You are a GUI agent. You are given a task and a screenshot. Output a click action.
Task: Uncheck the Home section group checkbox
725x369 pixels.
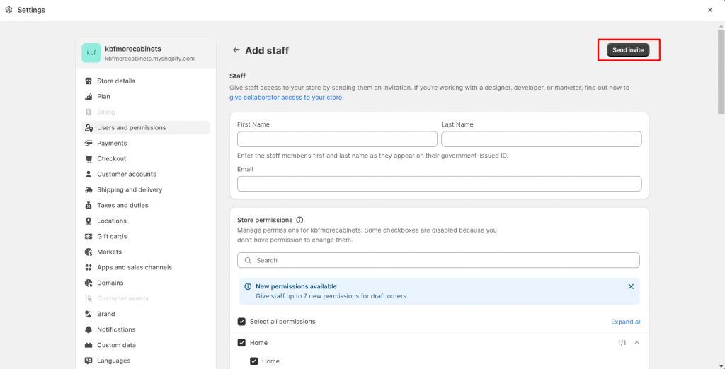pos(242,343)
